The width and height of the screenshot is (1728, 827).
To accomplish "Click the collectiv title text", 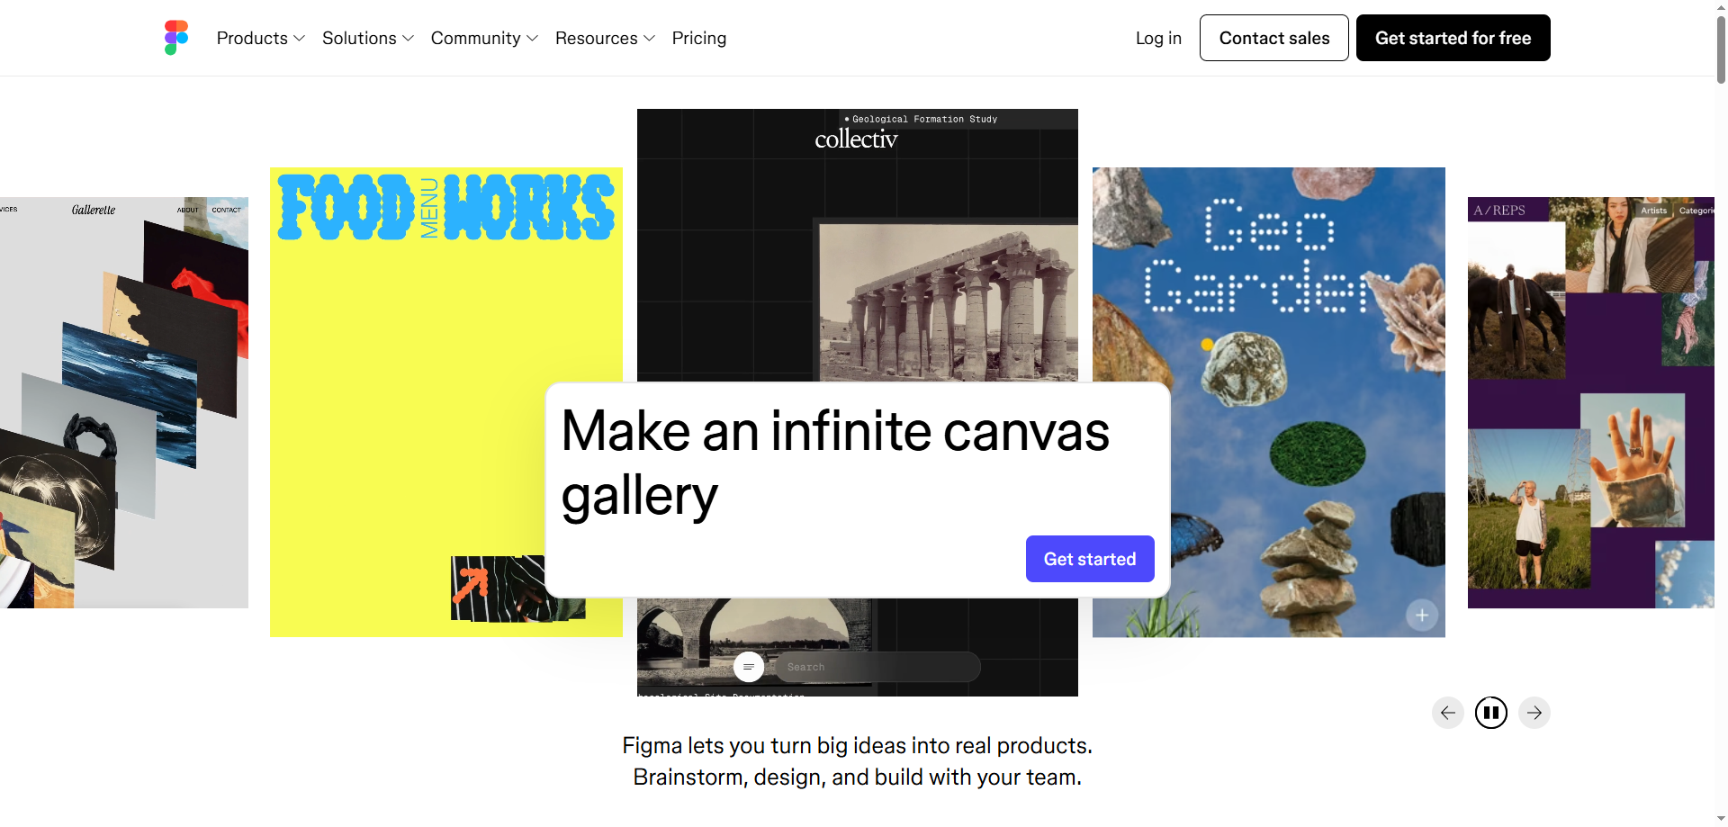I will click(x=856, y=139).
